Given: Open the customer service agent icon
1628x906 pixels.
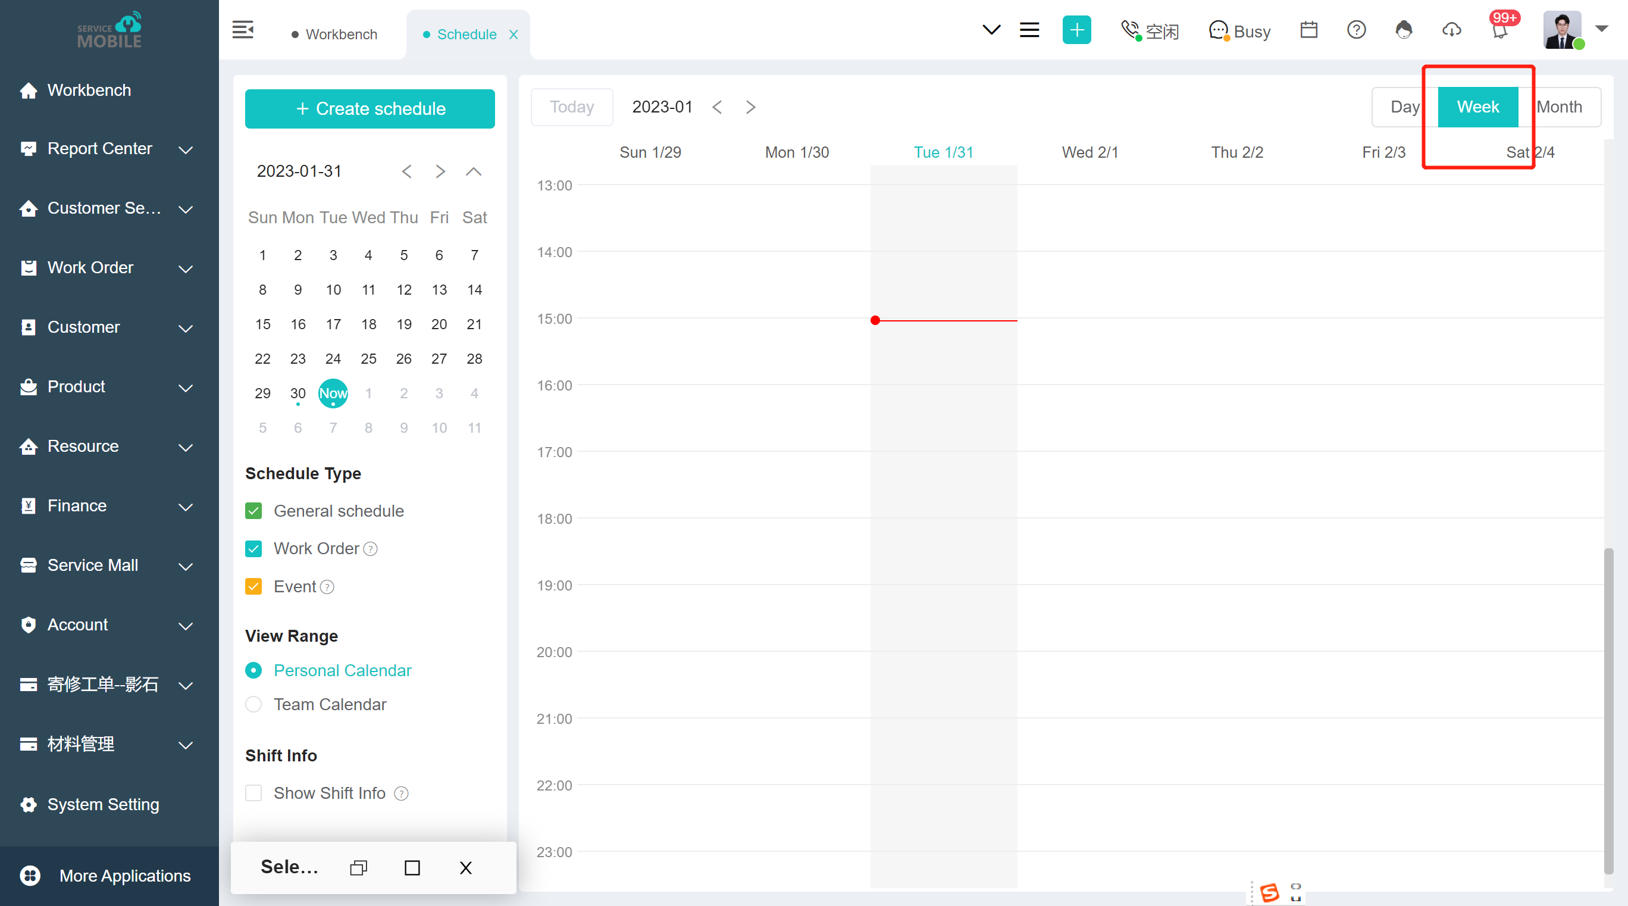Looking at the screenshot, I should pyautogui.click(x=1404, y=30).
